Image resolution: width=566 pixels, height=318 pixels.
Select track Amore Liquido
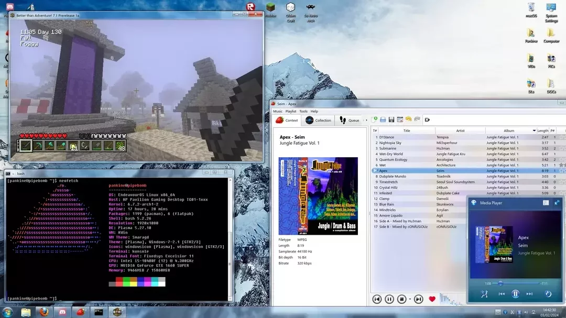click(419, 215)
